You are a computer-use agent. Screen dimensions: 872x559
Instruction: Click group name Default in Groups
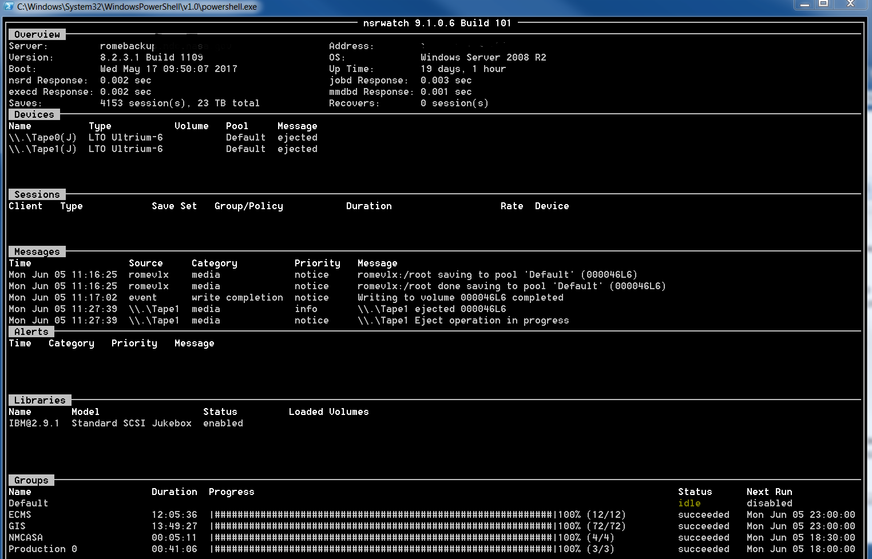coord(29,503)
